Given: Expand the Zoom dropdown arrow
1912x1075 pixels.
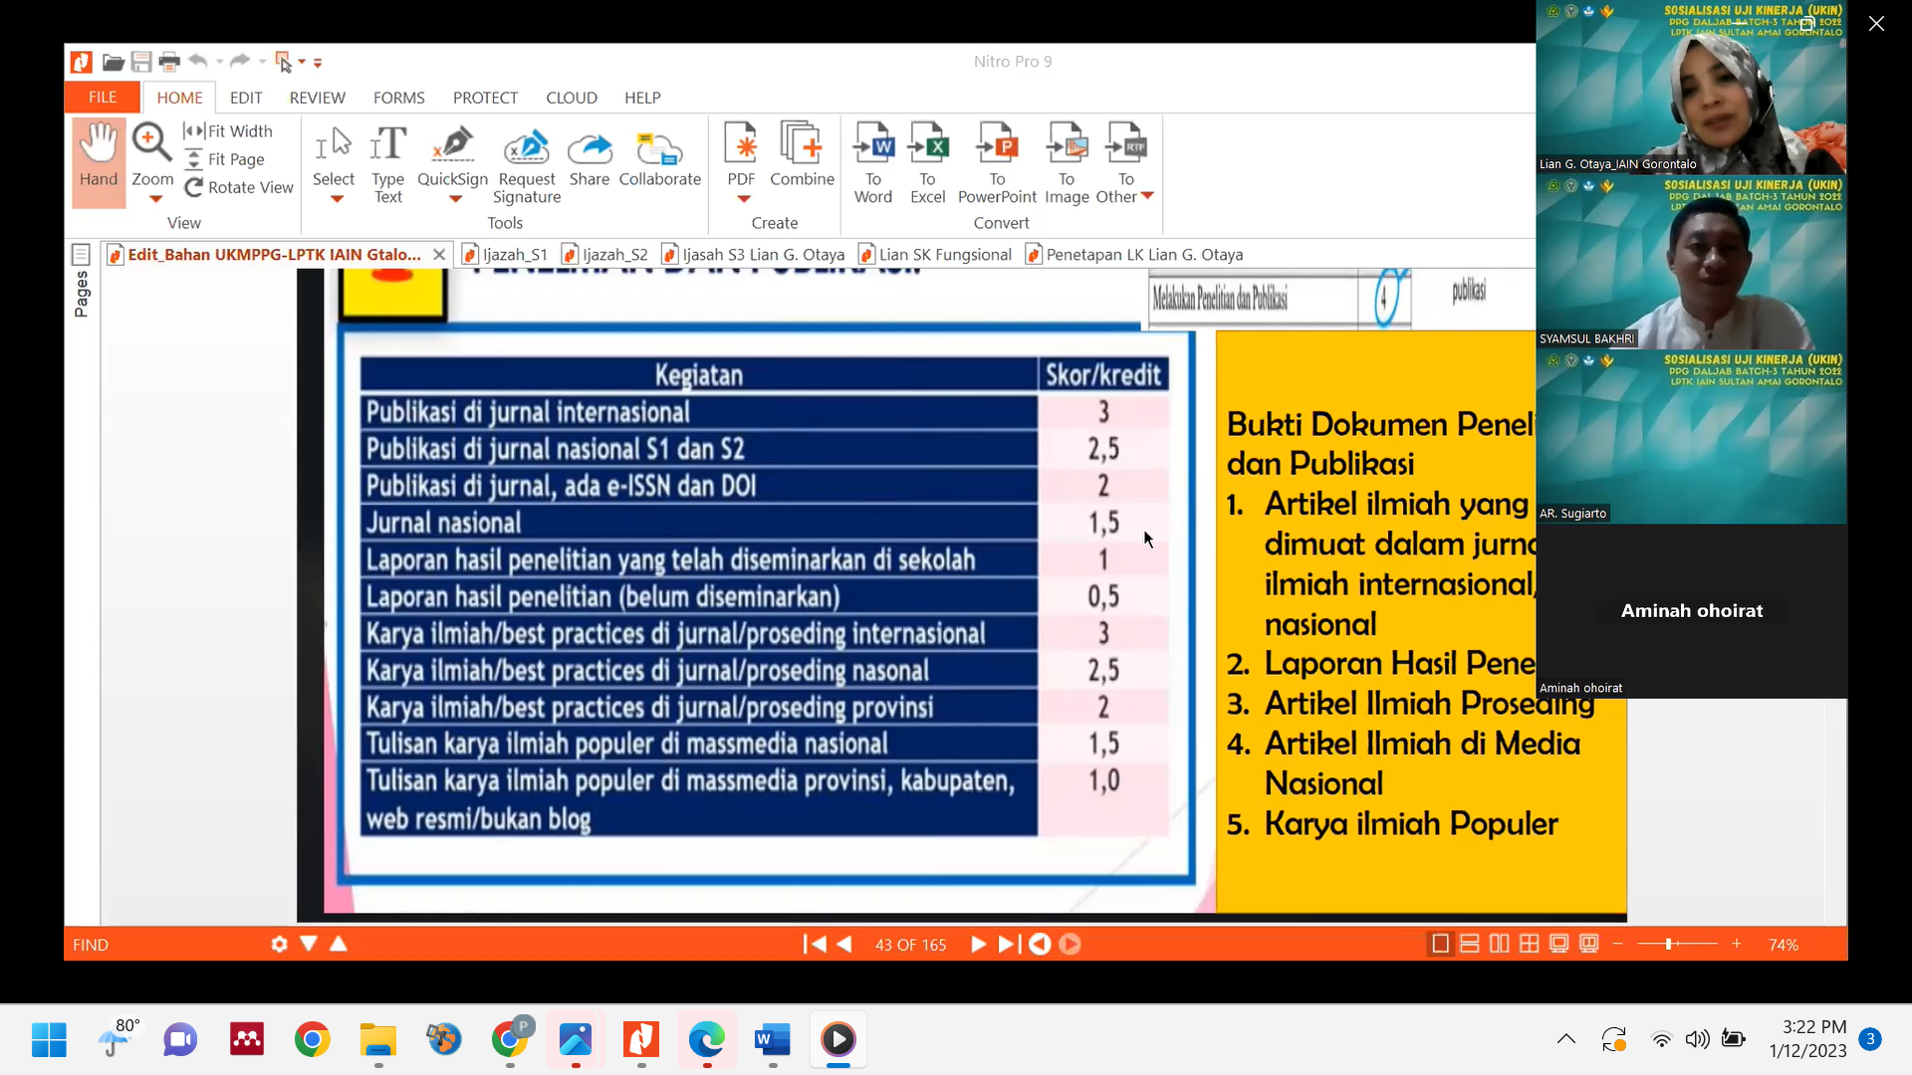Looking at the screenshot, I should pos(155,199).
